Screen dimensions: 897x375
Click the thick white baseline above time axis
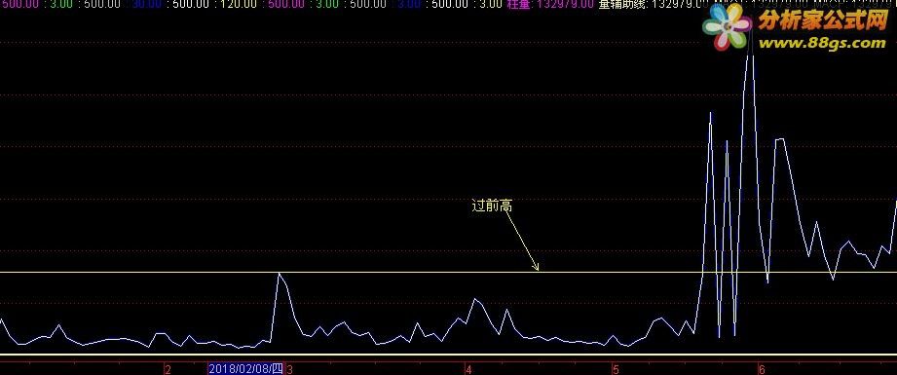click(x=448, y=356)
